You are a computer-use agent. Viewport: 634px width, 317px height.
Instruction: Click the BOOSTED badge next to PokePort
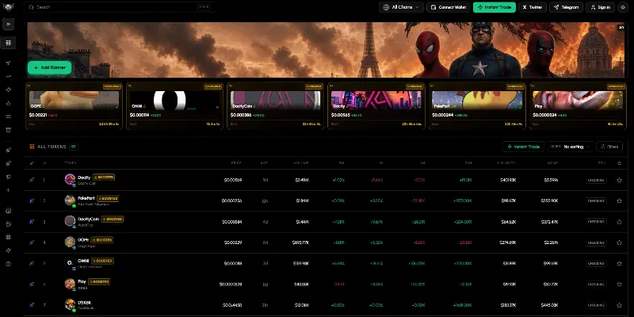(x=108, y=198)
